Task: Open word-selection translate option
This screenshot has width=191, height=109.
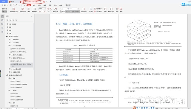Action: [98, 9]
